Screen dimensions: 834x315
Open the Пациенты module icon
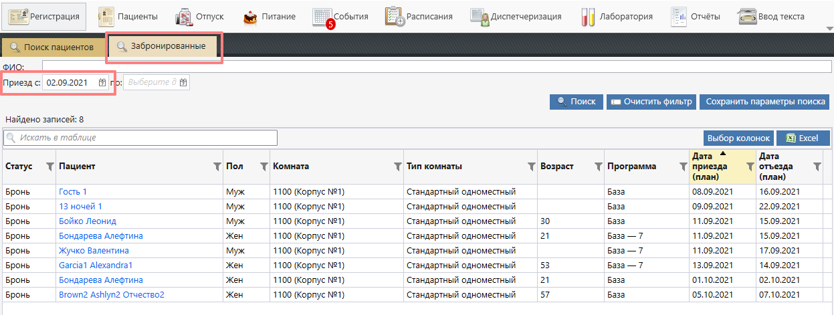click(128, 16)
